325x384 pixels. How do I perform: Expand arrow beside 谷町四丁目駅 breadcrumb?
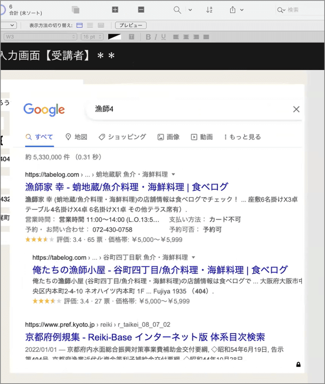(194, 257)
